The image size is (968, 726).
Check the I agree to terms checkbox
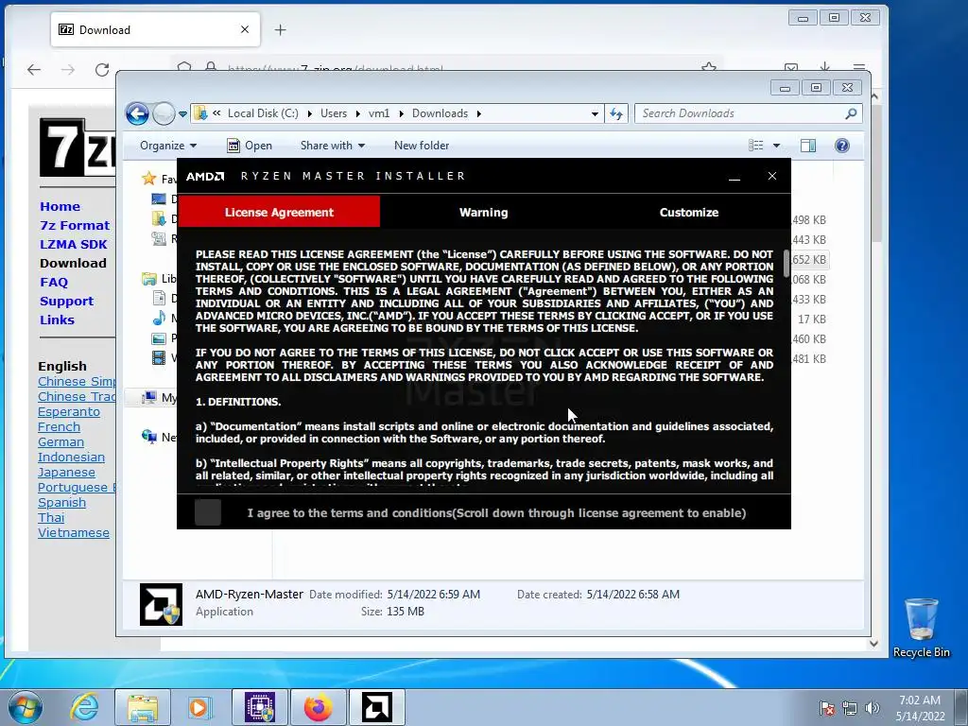[208, 513]
